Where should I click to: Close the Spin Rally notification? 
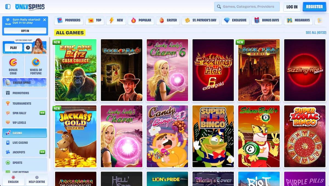pos(44,20)
